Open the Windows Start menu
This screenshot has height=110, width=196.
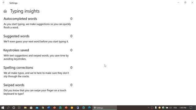point(3,108)
